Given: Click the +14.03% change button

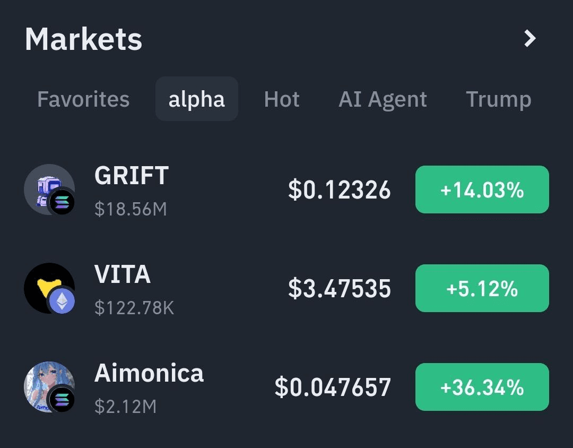Looking at the screenshot, I should [x=482, y=189].
